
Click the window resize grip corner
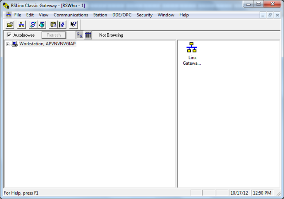coord(279,193)
